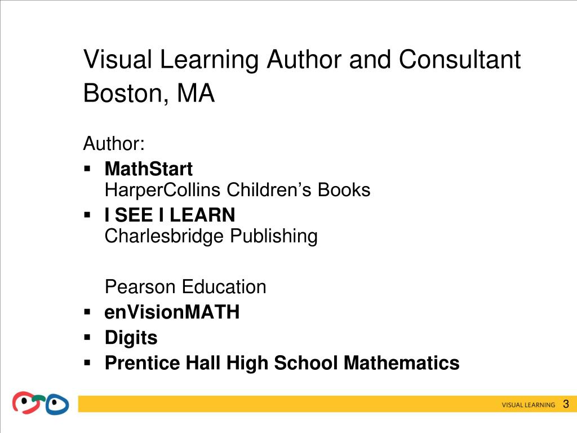577x433 pixels.
Task: Click the bold MathStart text
Action: click(x=148, y=169)
